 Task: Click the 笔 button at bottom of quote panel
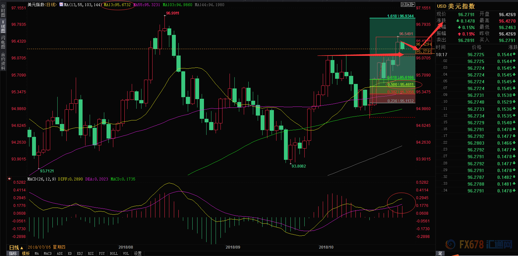tap(440, 253)
